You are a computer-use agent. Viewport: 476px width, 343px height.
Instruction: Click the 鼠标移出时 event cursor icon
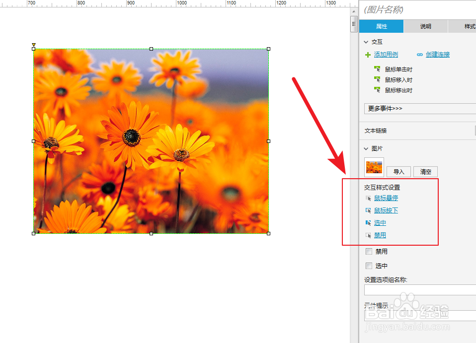pos(377,90)
